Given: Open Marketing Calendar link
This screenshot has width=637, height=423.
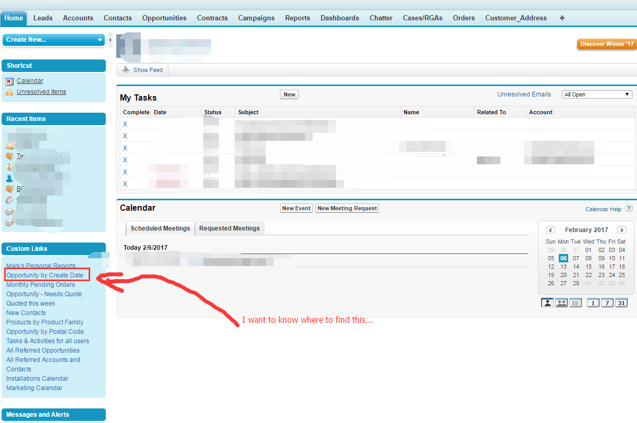Looking at the screenshot, I should [x=34, y=388].
